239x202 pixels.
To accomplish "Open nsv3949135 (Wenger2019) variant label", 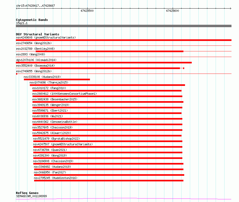I will (x=51, y=105).
